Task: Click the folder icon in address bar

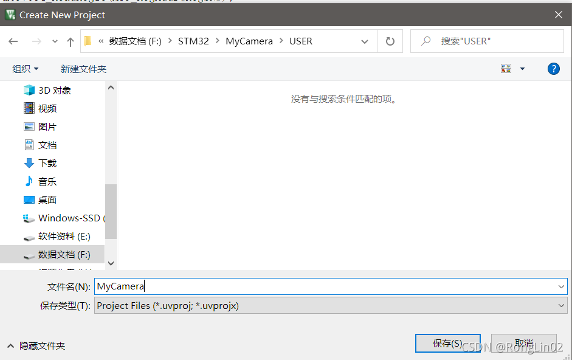Action: click(x=88, y=41)
